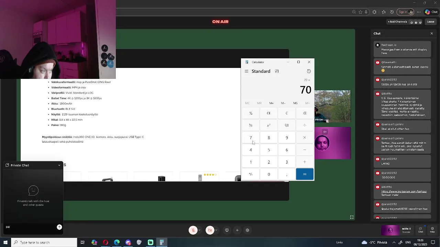Open Task View on the taskbar
Viewport: 440px width, 247px height.
(x=82, y=243)
